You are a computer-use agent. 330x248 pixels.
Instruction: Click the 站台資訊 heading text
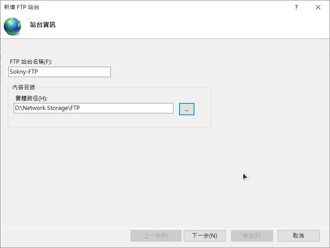click(x=43, y=25)
